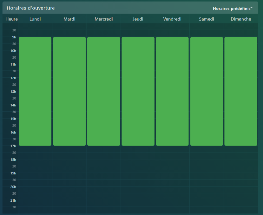Screen dimensions: 263x215
Task: Click the Jeudi day header
Action: (x=138, y=19)
